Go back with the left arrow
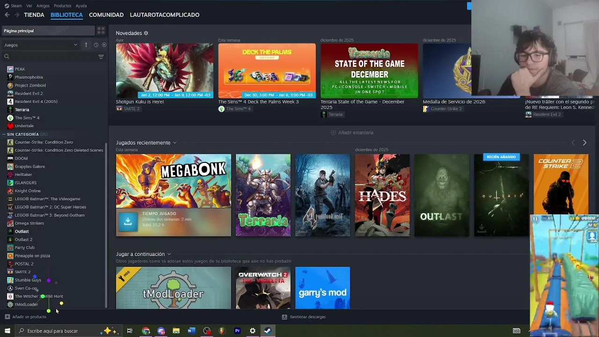 [7, 15]
